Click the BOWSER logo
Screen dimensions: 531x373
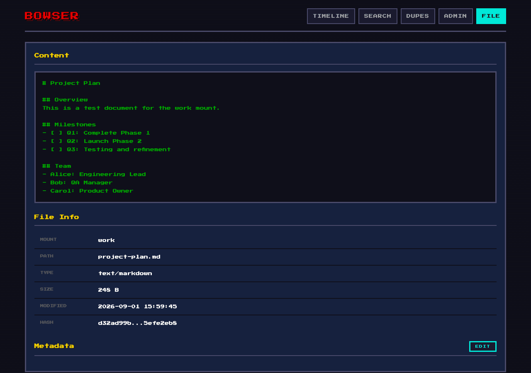point(52,16)
